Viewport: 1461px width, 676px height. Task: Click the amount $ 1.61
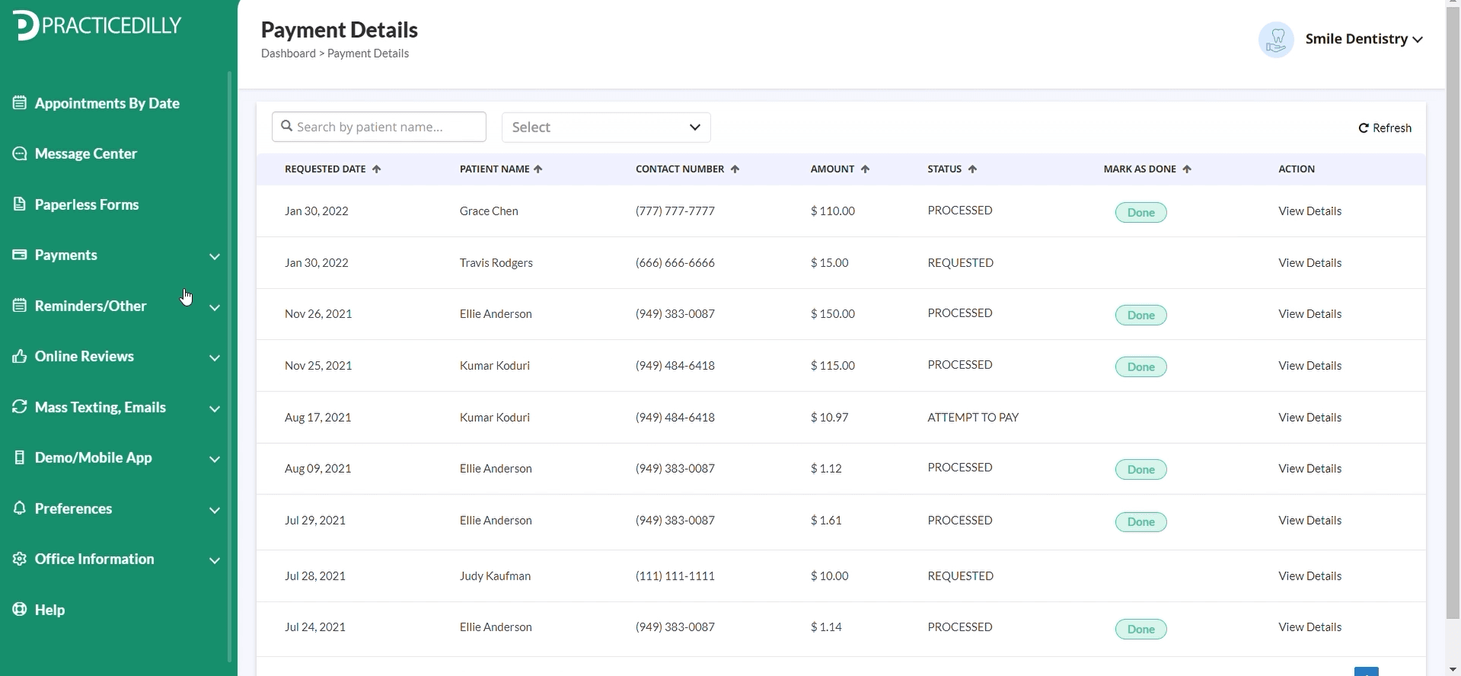click(826, 520)
